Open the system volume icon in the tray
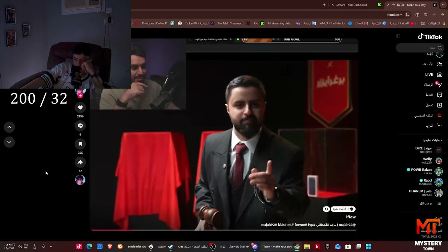This screenshot has height=252, width=448. point(20,246)
